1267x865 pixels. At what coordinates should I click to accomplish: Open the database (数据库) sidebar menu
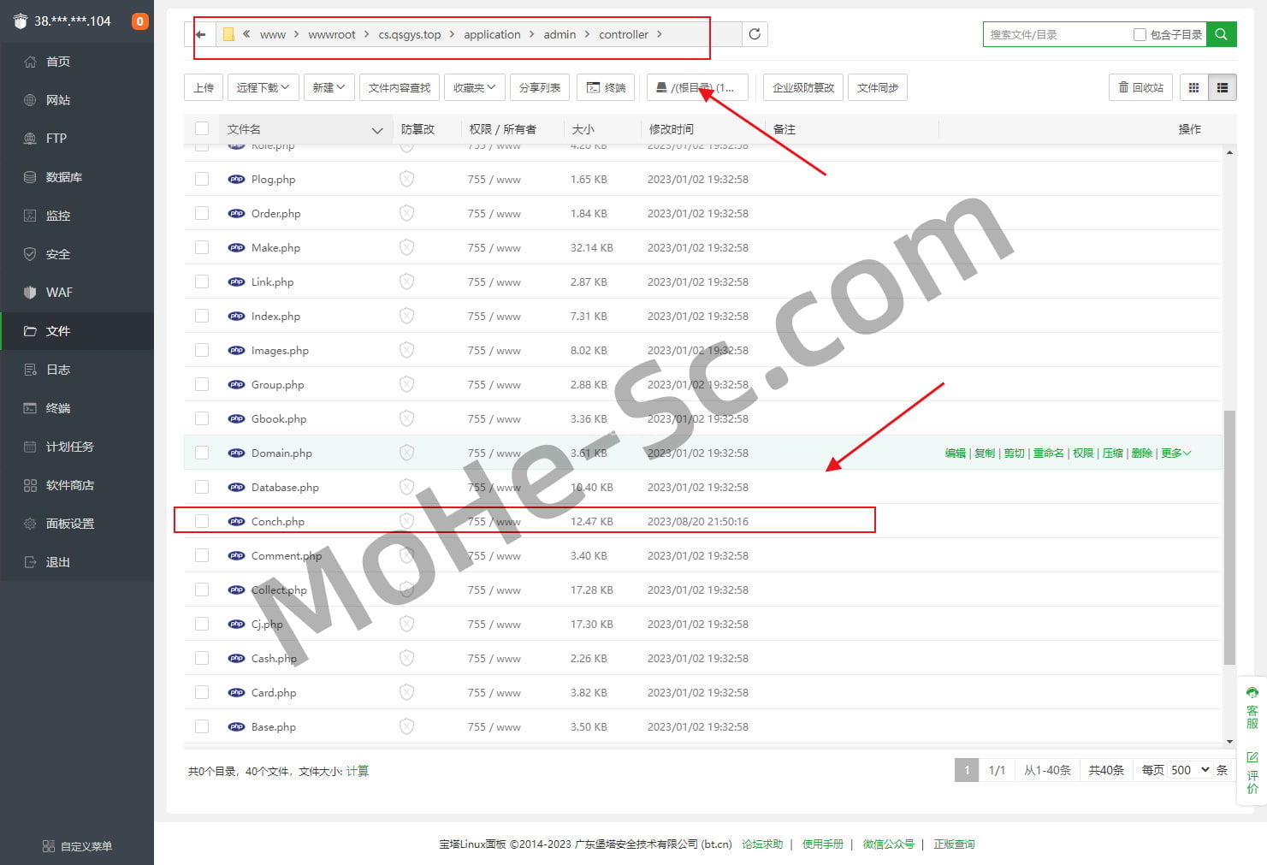click(64, 177)
